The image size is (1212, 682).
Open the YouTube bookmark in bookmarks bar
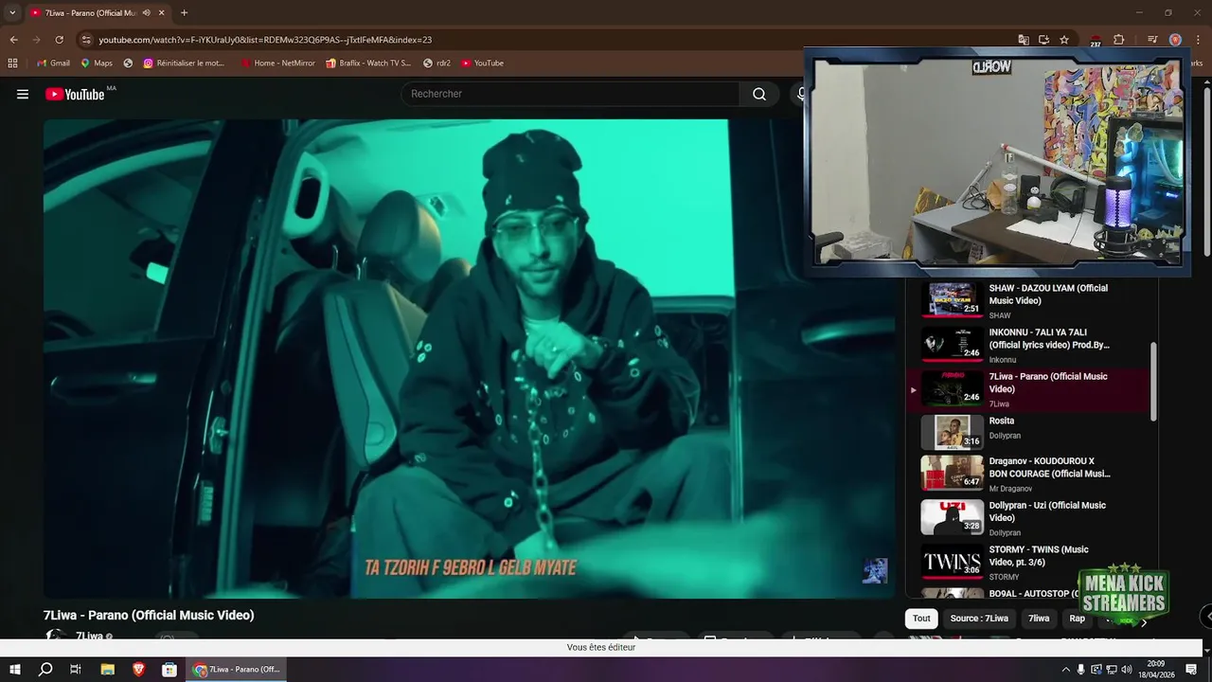pyautogui.click(x=483, y=63)
